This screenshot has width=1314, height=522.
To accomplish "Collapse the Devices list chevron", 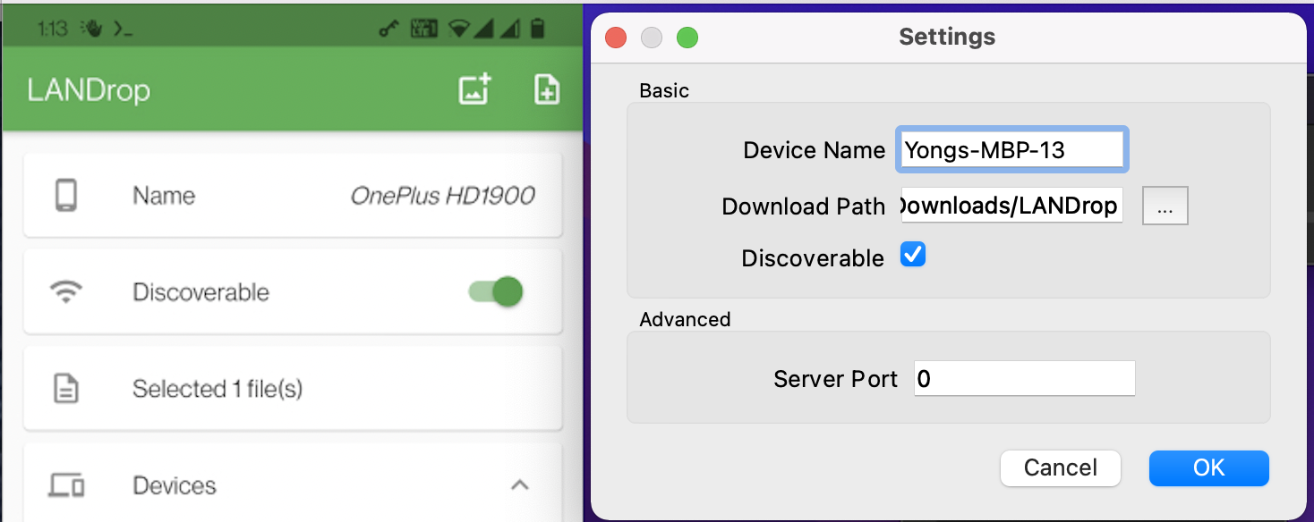I will [x=519, y=485].
